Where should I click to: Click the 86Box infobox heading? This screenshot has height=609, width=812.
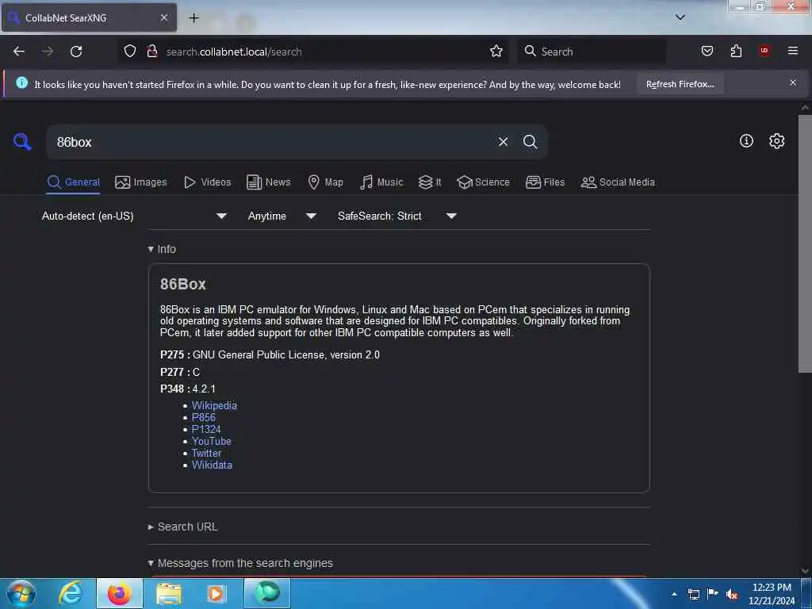click(x=183, y=284)
